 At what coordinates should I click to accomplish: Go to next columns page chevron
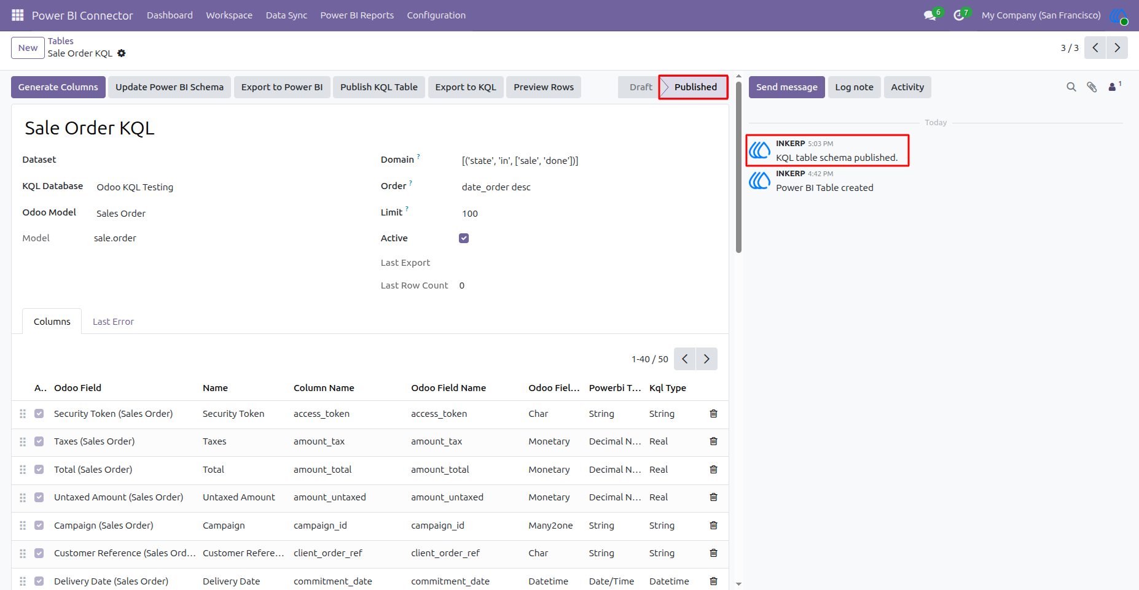pos(706,359)
